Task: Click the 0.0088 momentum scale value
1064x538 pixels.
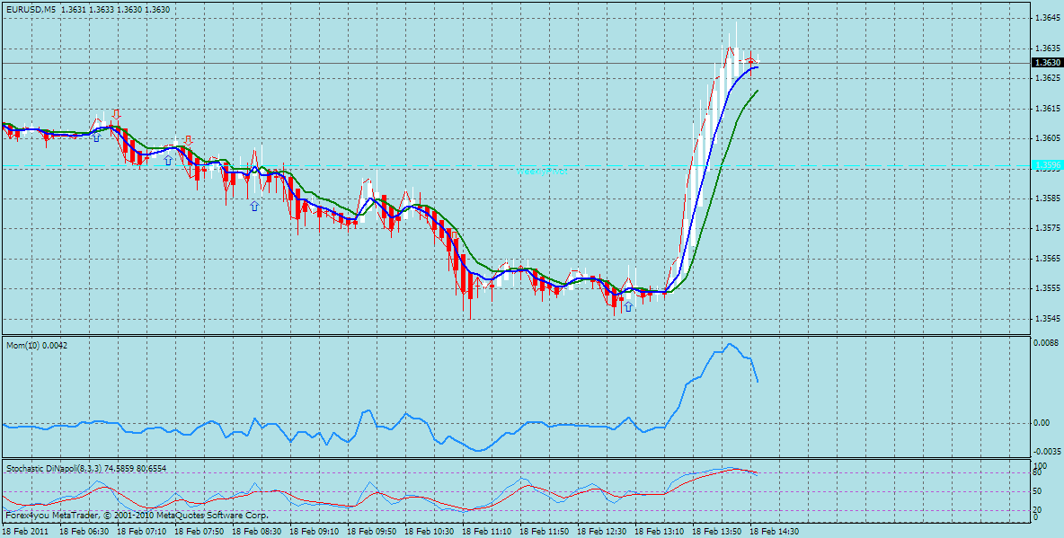Action: (x=1046, y=343)
